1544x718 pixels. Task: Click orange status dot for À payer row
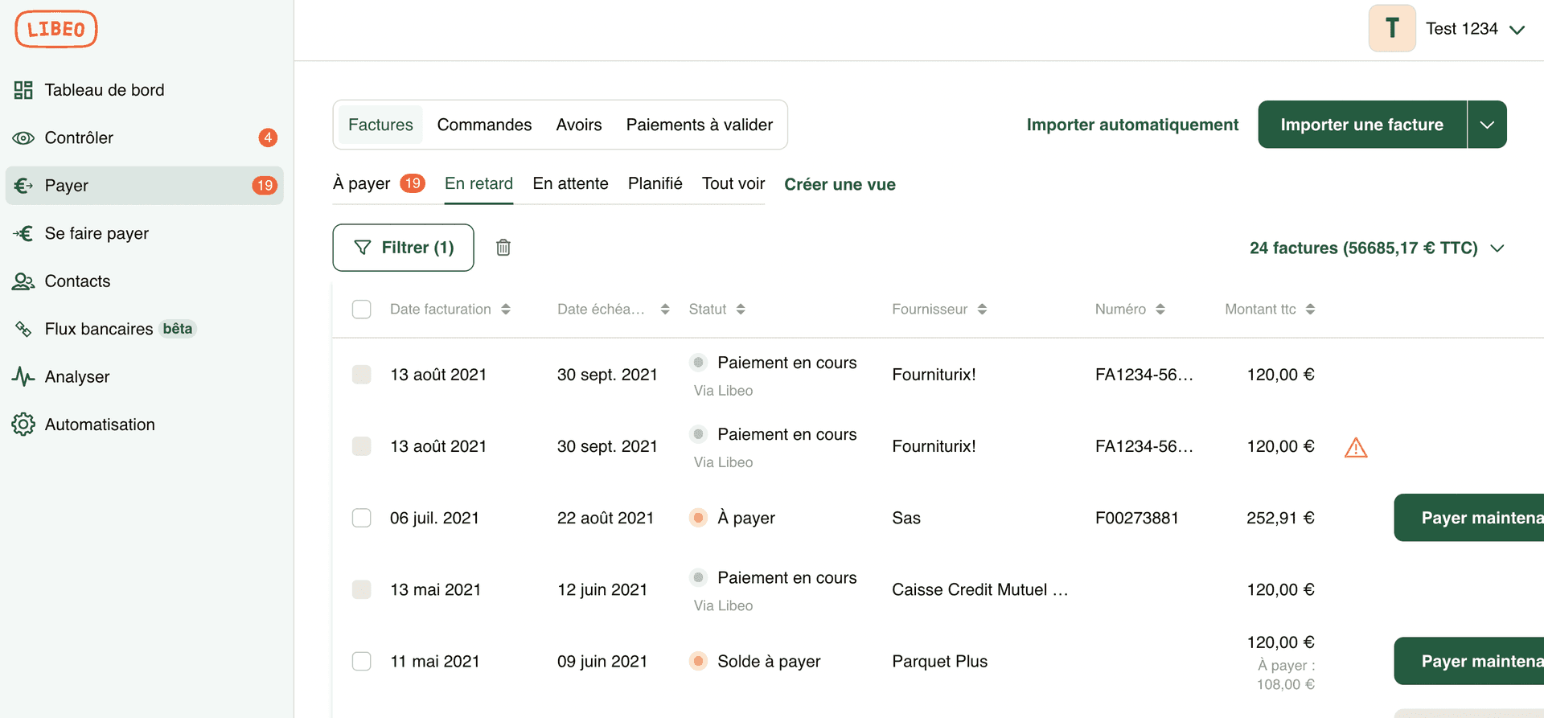point(698,518)
